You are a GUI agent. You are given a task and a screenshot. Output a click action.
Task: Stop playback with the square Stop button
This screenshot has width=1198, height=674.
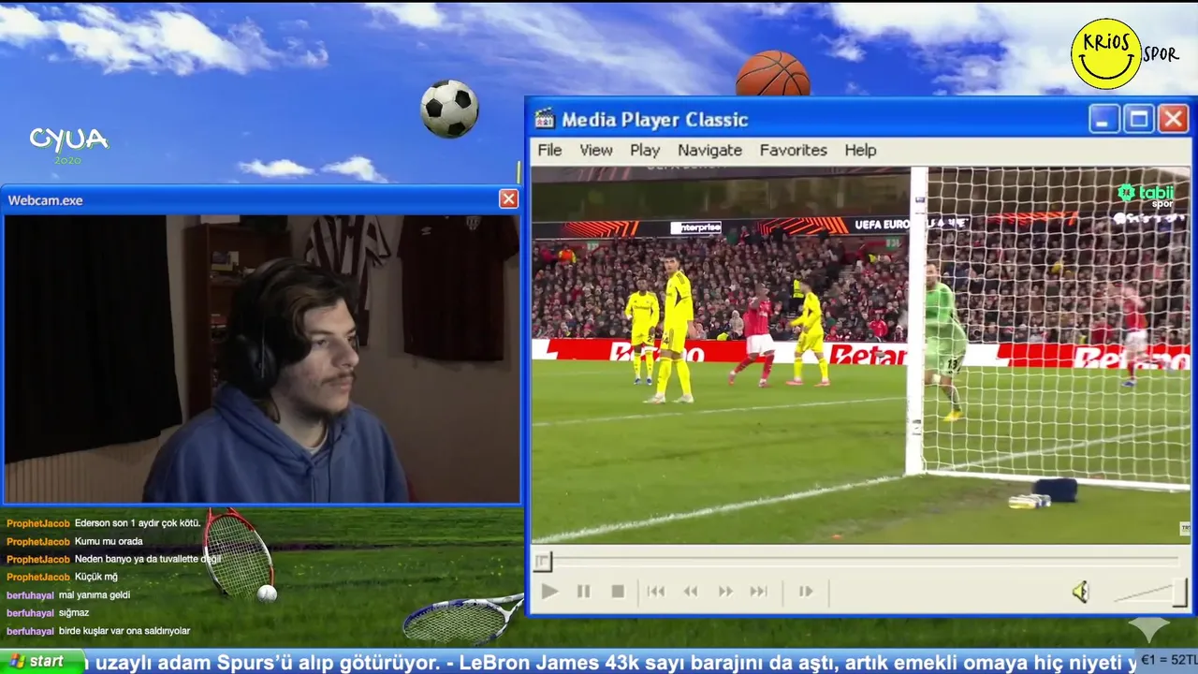pos(618,592)
